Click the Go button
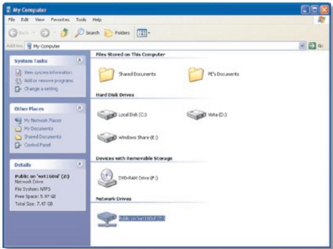 pyautogui.click(x=316, y=46)
